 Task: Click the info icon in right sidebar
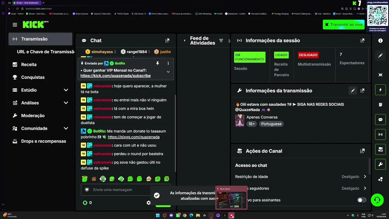[380, 40]
